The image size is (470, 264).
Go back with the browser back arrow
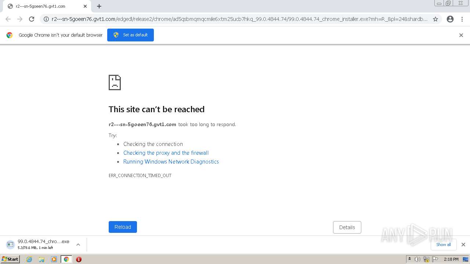(x=8, y=19)
